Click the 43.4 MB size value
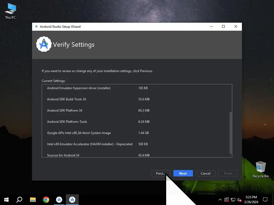274x205 pixels. click(144, 155)
